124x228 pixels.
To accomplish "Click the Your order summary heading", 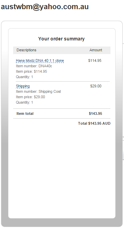I will click(61, 39).
